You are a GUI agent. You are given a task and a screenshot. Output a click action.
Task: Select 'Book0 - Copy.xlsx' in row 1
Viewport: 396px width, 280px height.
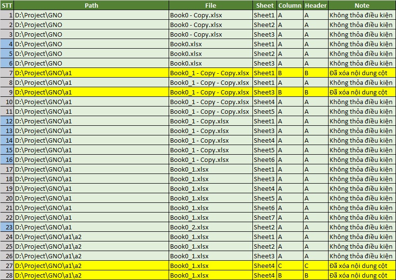click(x=211, y=15)
